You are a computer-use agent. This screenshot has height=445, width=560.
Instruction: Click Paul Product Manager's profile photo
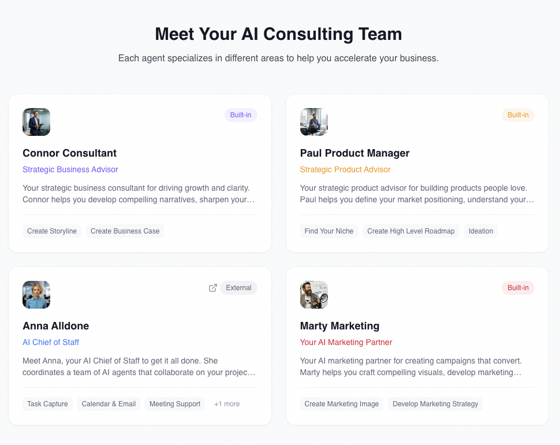[313, 122]
